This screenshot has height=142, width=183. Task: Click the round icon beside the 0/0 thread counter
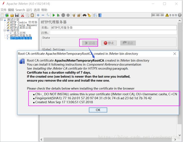[180, 15]
